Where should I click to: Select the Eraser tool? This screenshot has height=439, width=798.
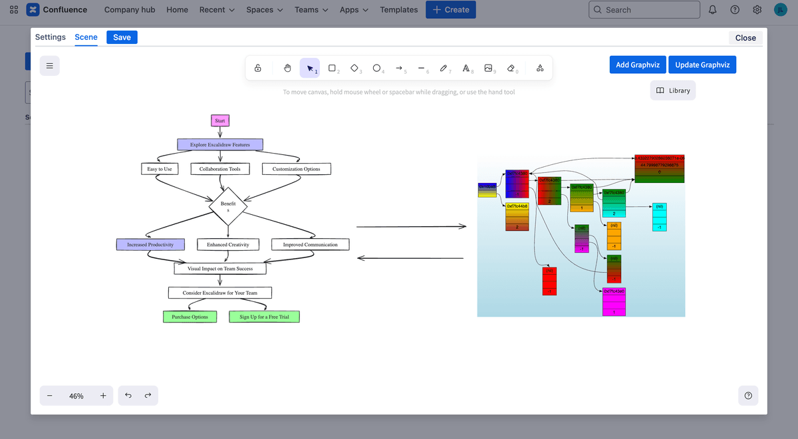point(511,68)
